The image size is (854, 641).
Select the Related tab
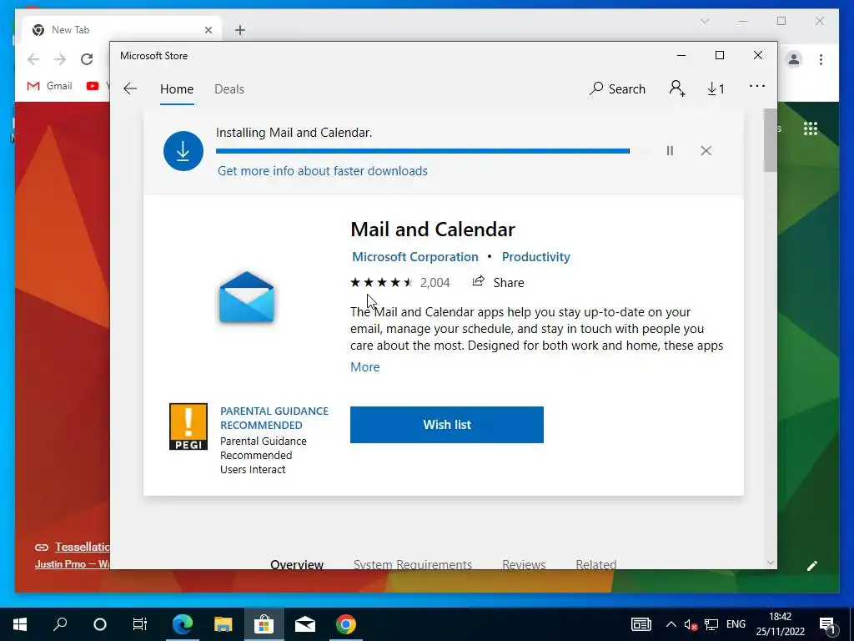595,564
